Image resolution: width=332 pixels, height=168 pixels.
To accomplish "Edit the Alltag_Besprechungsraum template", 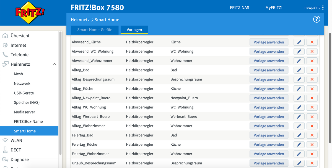I will coord(299,79).
